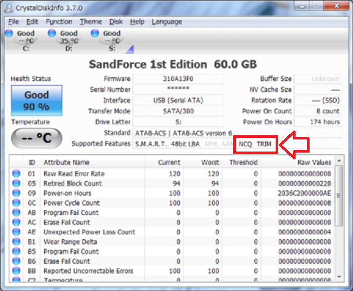The width and height of the screenshot is (353, 291).
Task: Click status icon for Unexpected Power Loss Count
Action: pos(16,232)
